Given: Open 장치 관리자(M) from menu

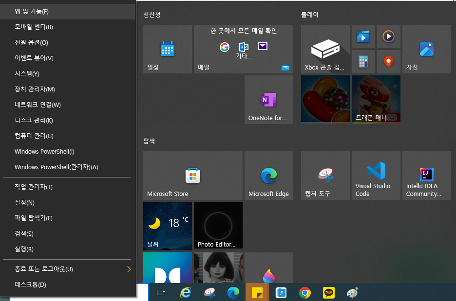Looking at the screenshot, I should click(x=67, y=89).
